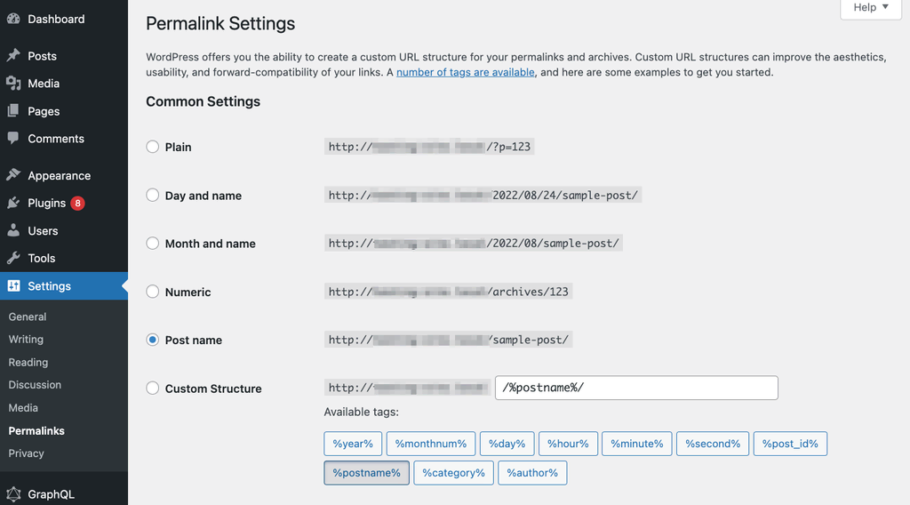This screenshot has width=910, height=505.
Task: Click the Numeric example URL ending archives/123
Action: [449, 292]
